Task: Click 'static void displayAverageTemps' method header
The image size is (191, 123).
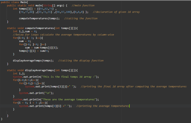Action: [x=42, y=70]
